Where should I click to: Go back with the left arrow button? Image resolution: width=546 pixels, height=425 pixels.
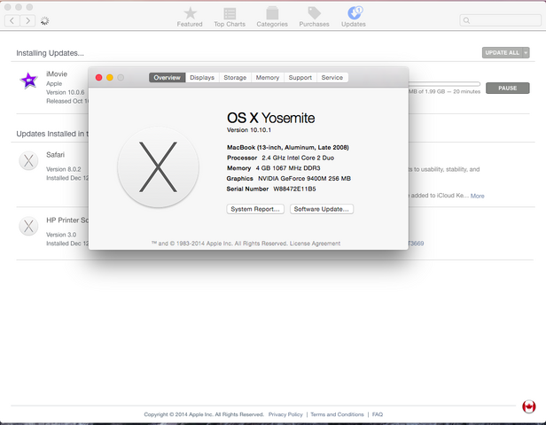(x=12, y=21)
